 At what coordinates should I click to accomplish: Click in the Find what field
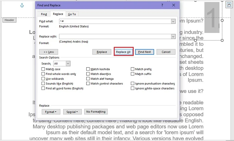(x=115, y=21)
